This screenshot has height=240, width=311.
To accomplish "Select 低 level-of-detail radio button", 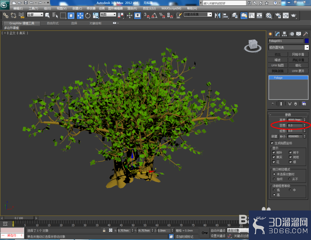I will 274,190.
